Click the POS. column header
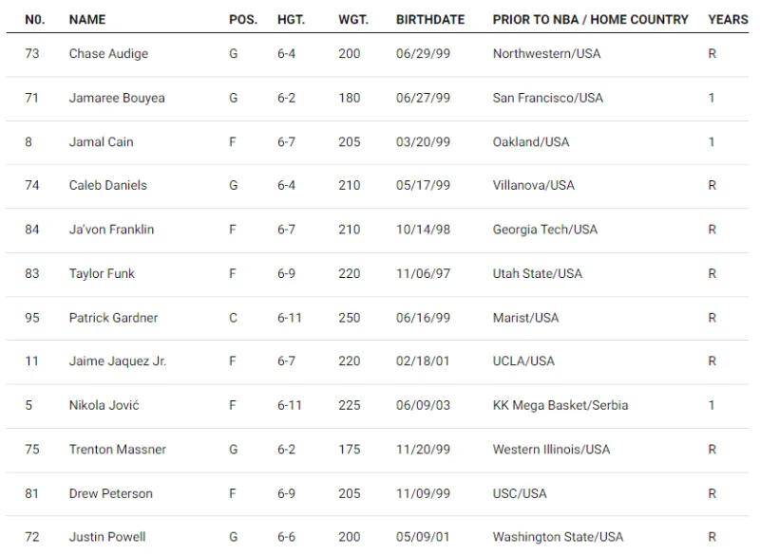 pyautogui.click(x=243, y=19)
